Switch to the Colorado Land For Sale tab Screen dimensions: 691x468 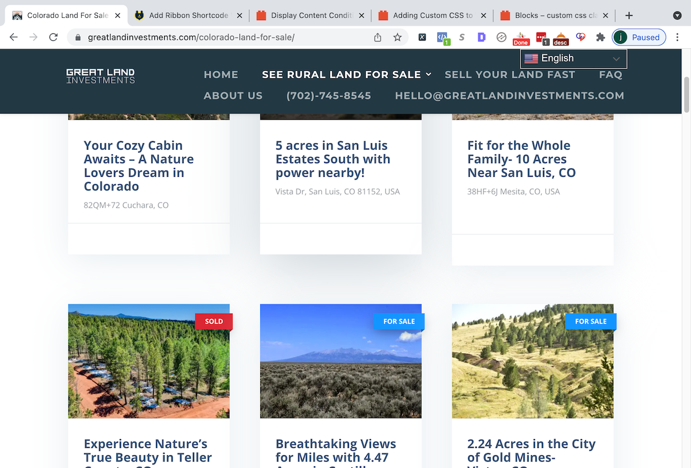[66, 16]
